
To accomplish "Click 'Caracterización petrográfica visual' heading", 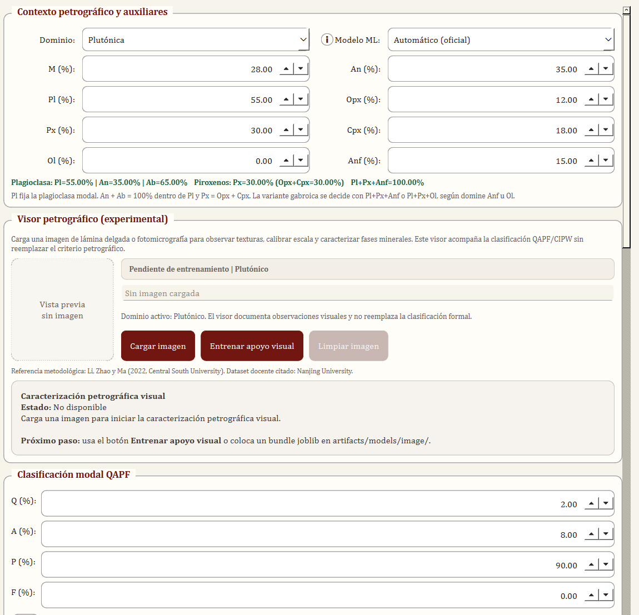I will (x=93, y=396).
